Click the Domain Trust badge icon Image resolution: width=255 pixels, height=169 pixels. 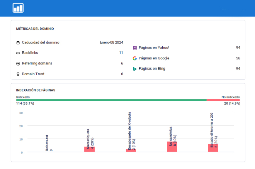tap(18, 74)
